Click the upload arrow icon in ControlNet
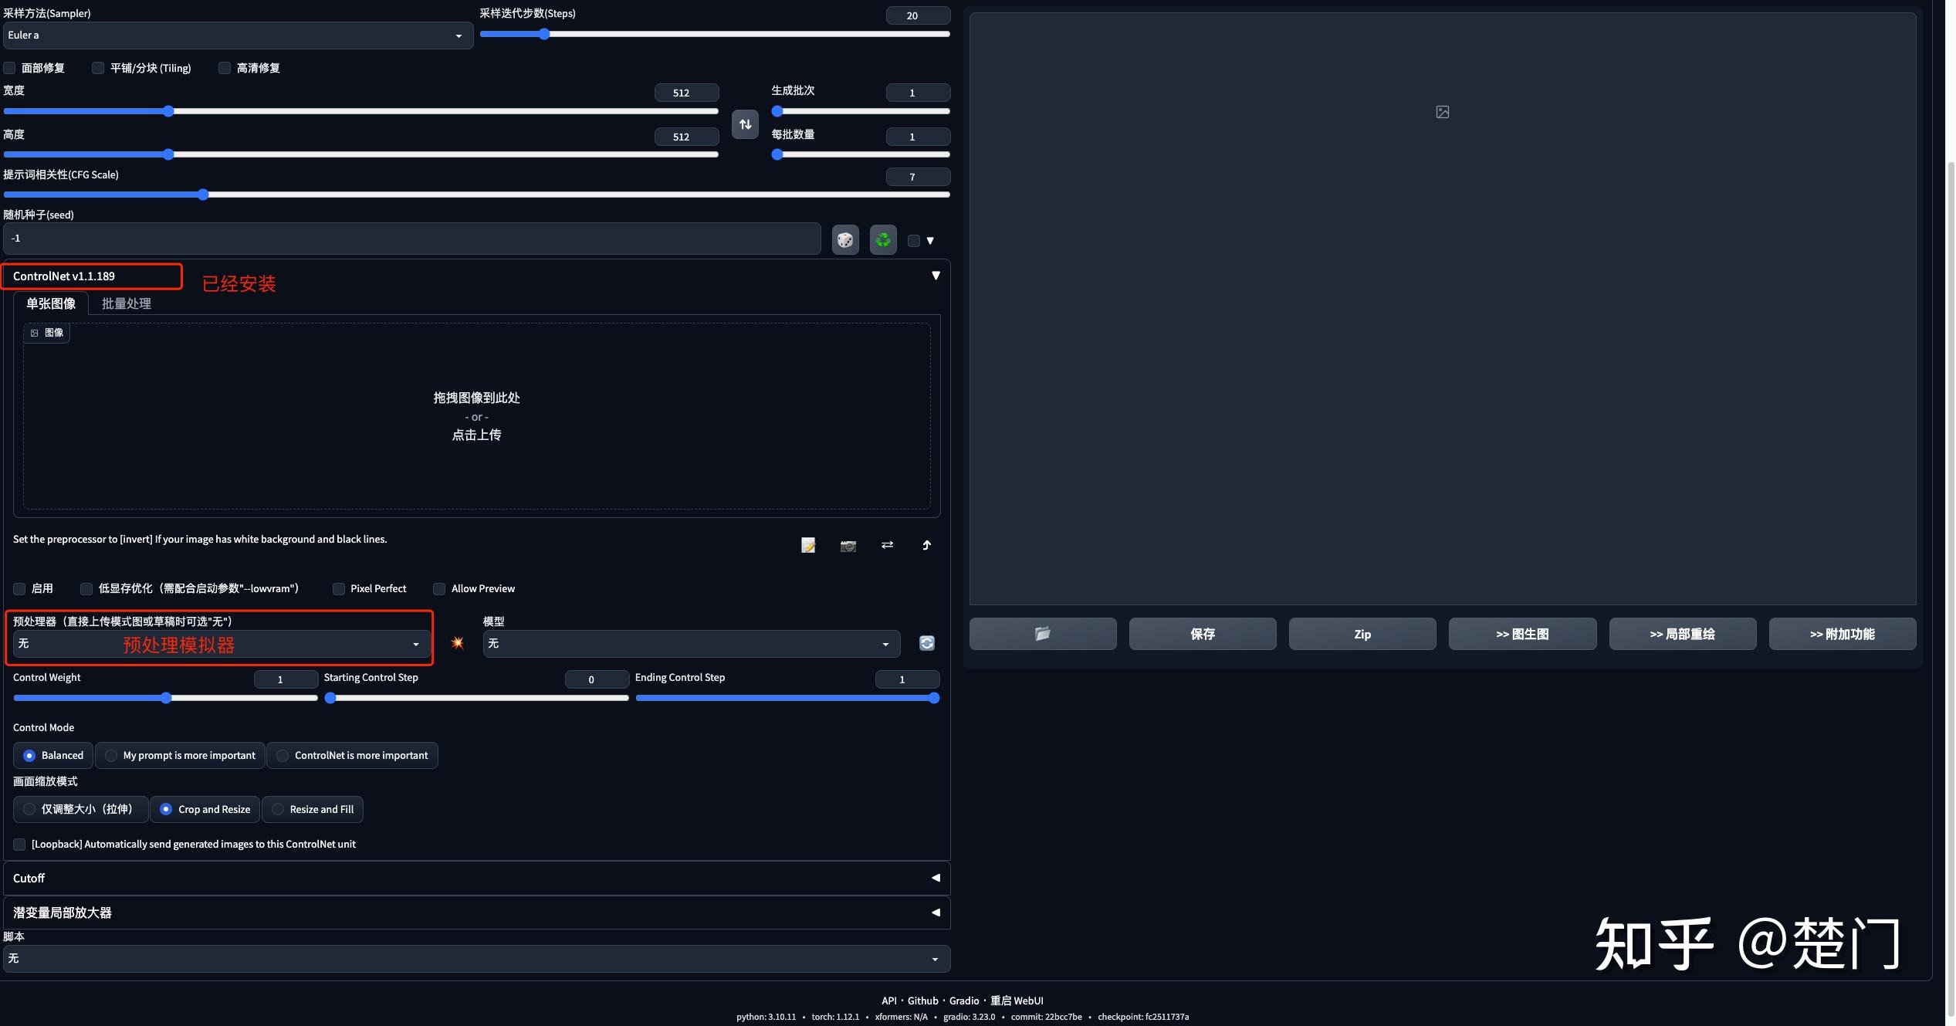Screen dimensions: 1956x1026 pyautogui.click(x=926, y=545)
